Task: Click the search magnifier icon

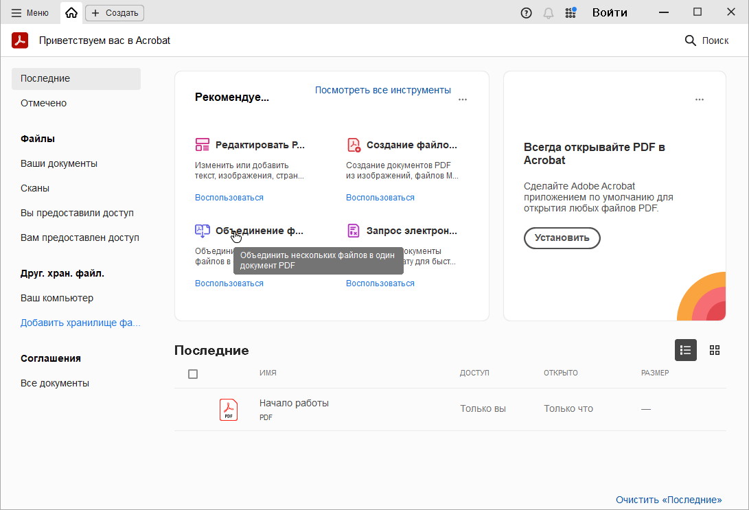Action: pyautogui.click(x=690, y=40)
